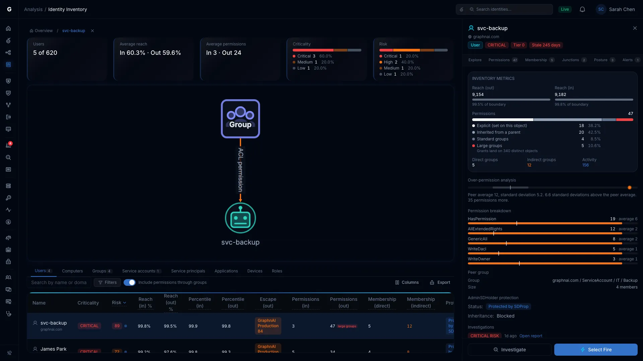Select the Group node in graph

pyautogui.click(x=240, y=119)
